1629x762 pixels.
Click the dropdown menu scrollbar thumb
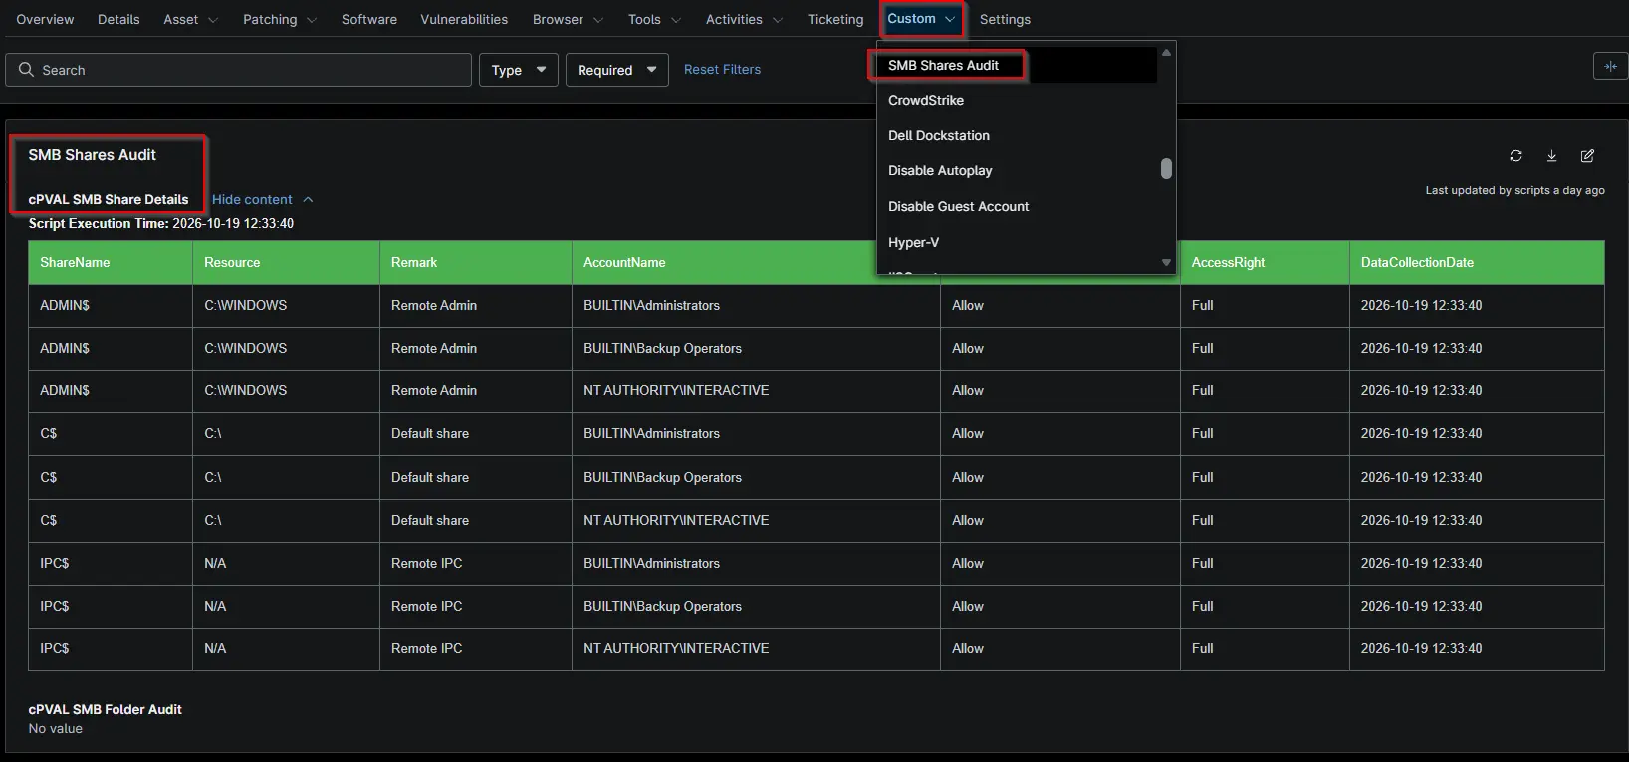[1166, 169]
